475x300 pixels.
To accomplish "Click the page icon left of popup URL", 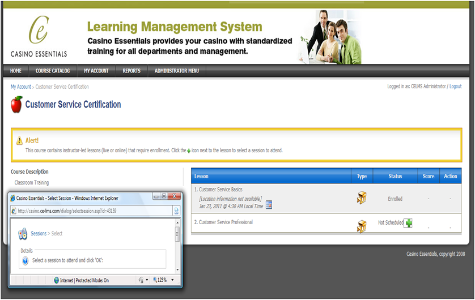I will pyautogui.click(x=14, y=211).
